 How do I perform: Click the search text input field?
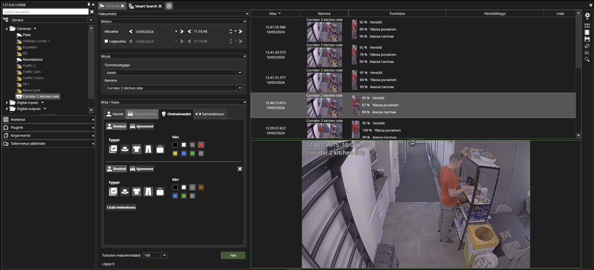pyautogui.click(x=45, y=12)
